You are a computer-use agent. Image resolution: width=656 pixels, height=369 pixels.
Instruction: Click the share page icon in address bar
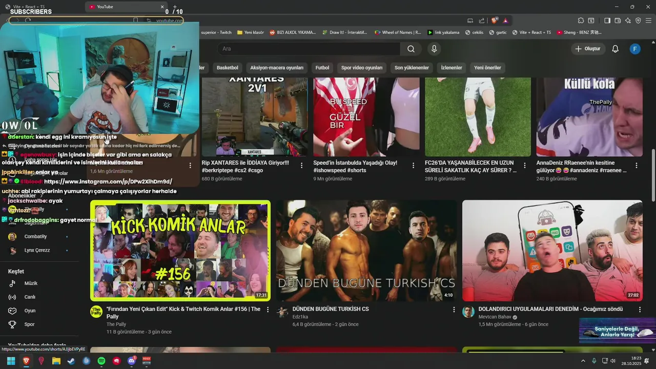482,20
